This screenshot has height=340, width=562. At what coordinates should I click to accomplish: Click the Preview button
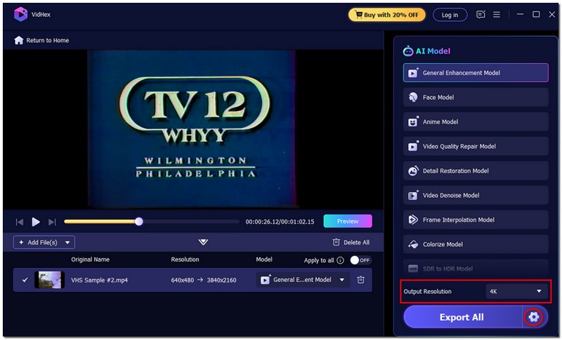point(348,221)
